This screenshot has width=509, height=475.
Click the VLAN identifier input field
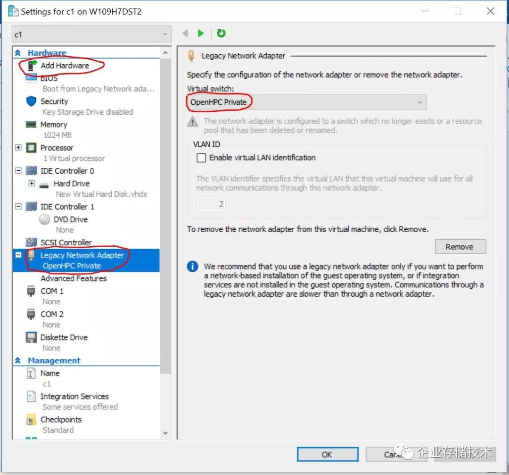(x=211, y=204)
